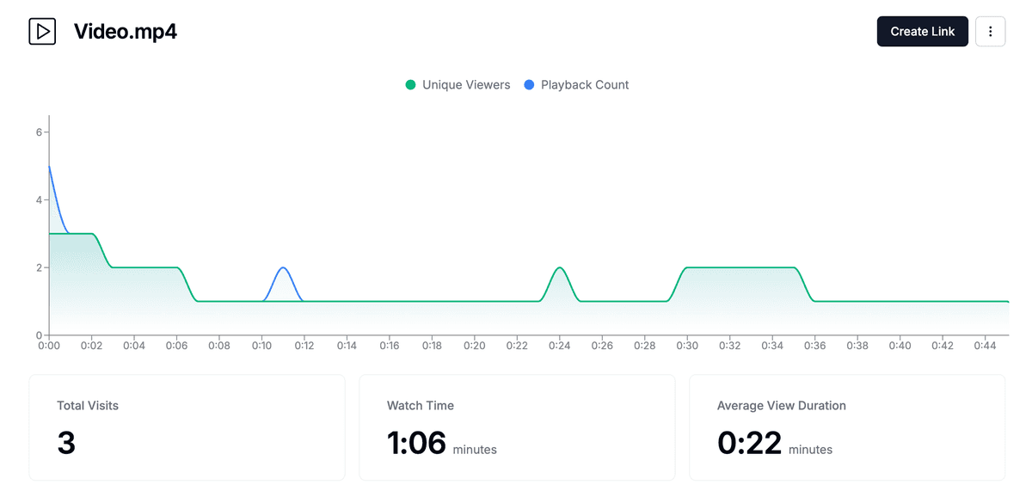This screenshot has width=1032, height=497.
Task: Click the 0:44 time axis label
Action: (985, 346)
